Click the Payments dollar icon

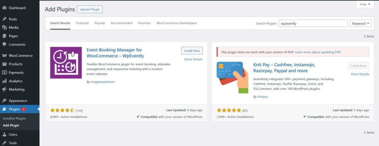point(4,73)
